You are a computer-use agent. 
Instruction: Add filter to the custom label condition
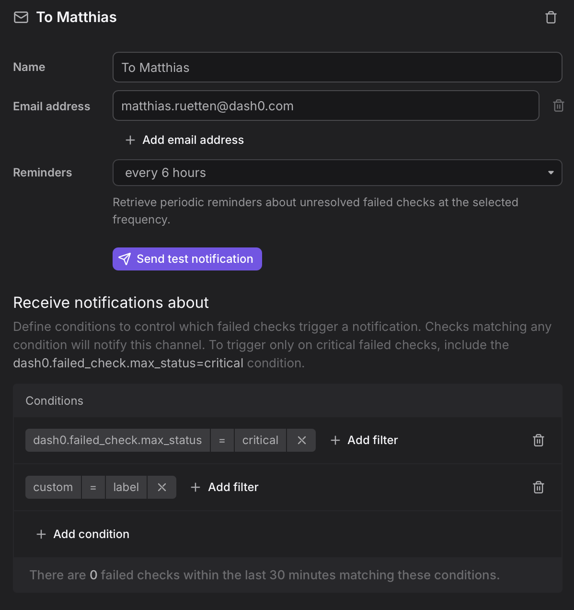click(x=225, y=487)
